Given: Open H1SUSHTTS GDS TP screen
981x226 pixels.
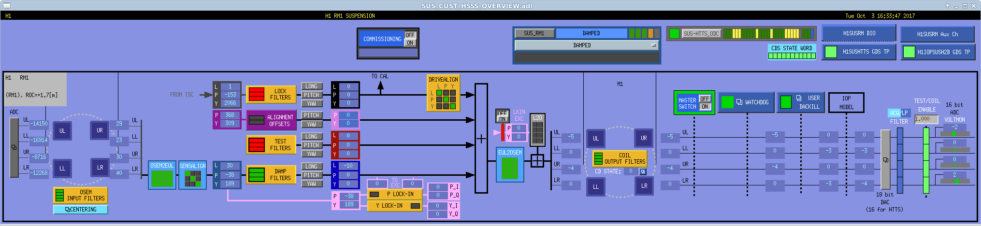Looking at the screenshot, I should (x=859, y=52).
